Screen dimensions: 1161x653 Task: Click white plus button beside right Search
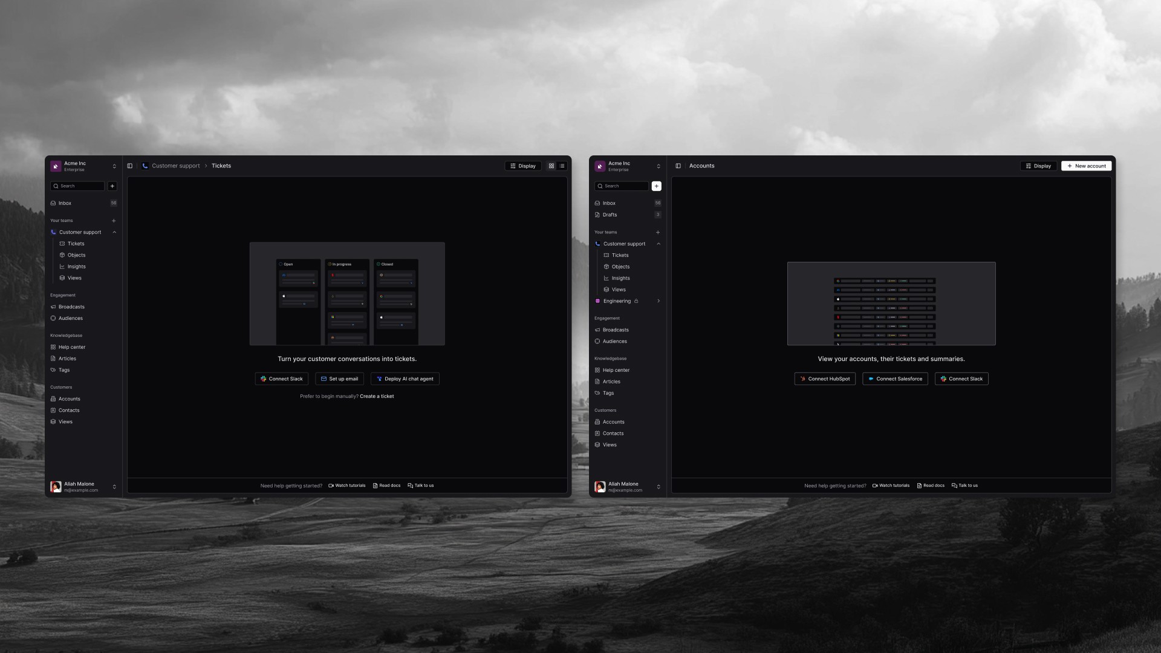[657, 186]
